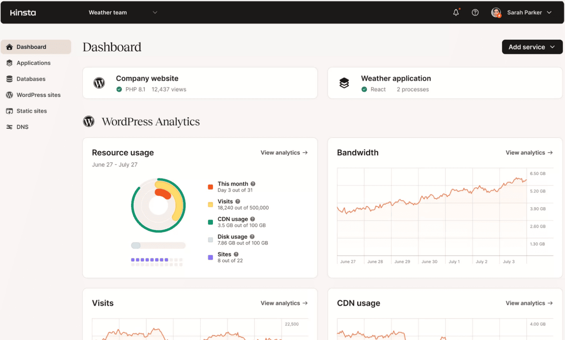Screen dimensions: 565x340
Task: Click the disk usage progress bar
Action: click(158, 245)
